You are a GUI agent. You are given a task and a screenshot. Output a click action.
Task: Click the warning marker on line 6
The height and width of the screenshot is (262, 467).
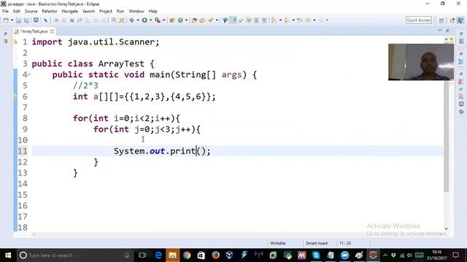pyautogui.click(x=15, y=96)
